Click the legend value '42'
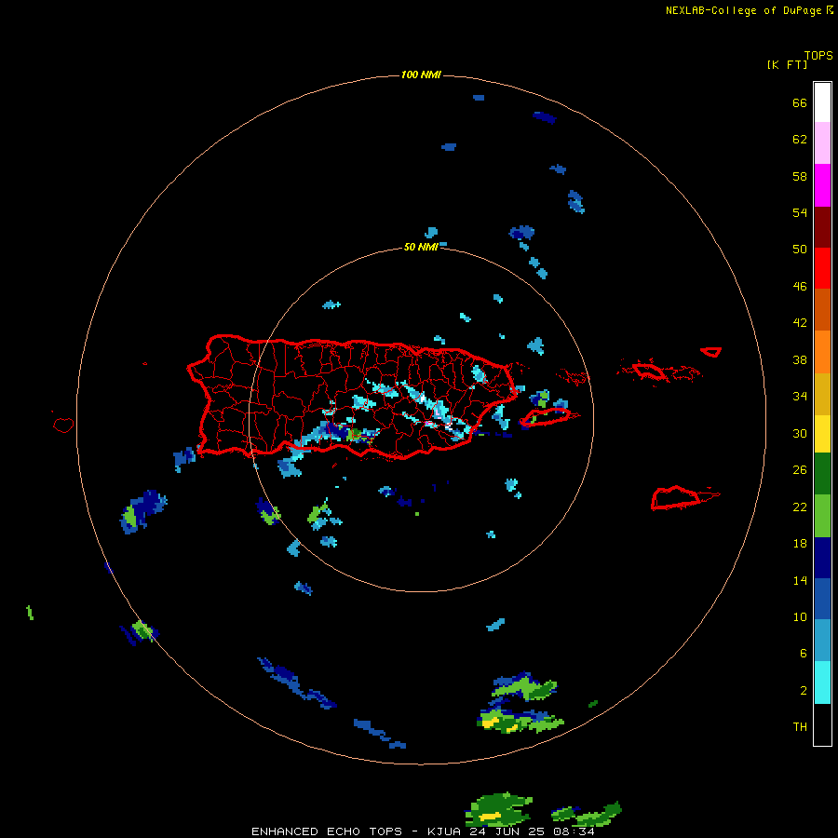 click(x=800, y=323)
